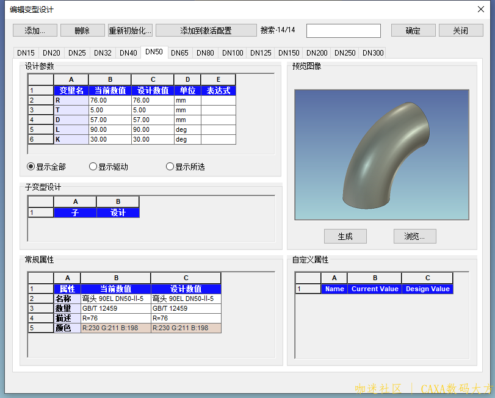Click design color swatch R:230 G:211 B:198
The height and width of the screenshot is (398, 495).
[186, 328]
